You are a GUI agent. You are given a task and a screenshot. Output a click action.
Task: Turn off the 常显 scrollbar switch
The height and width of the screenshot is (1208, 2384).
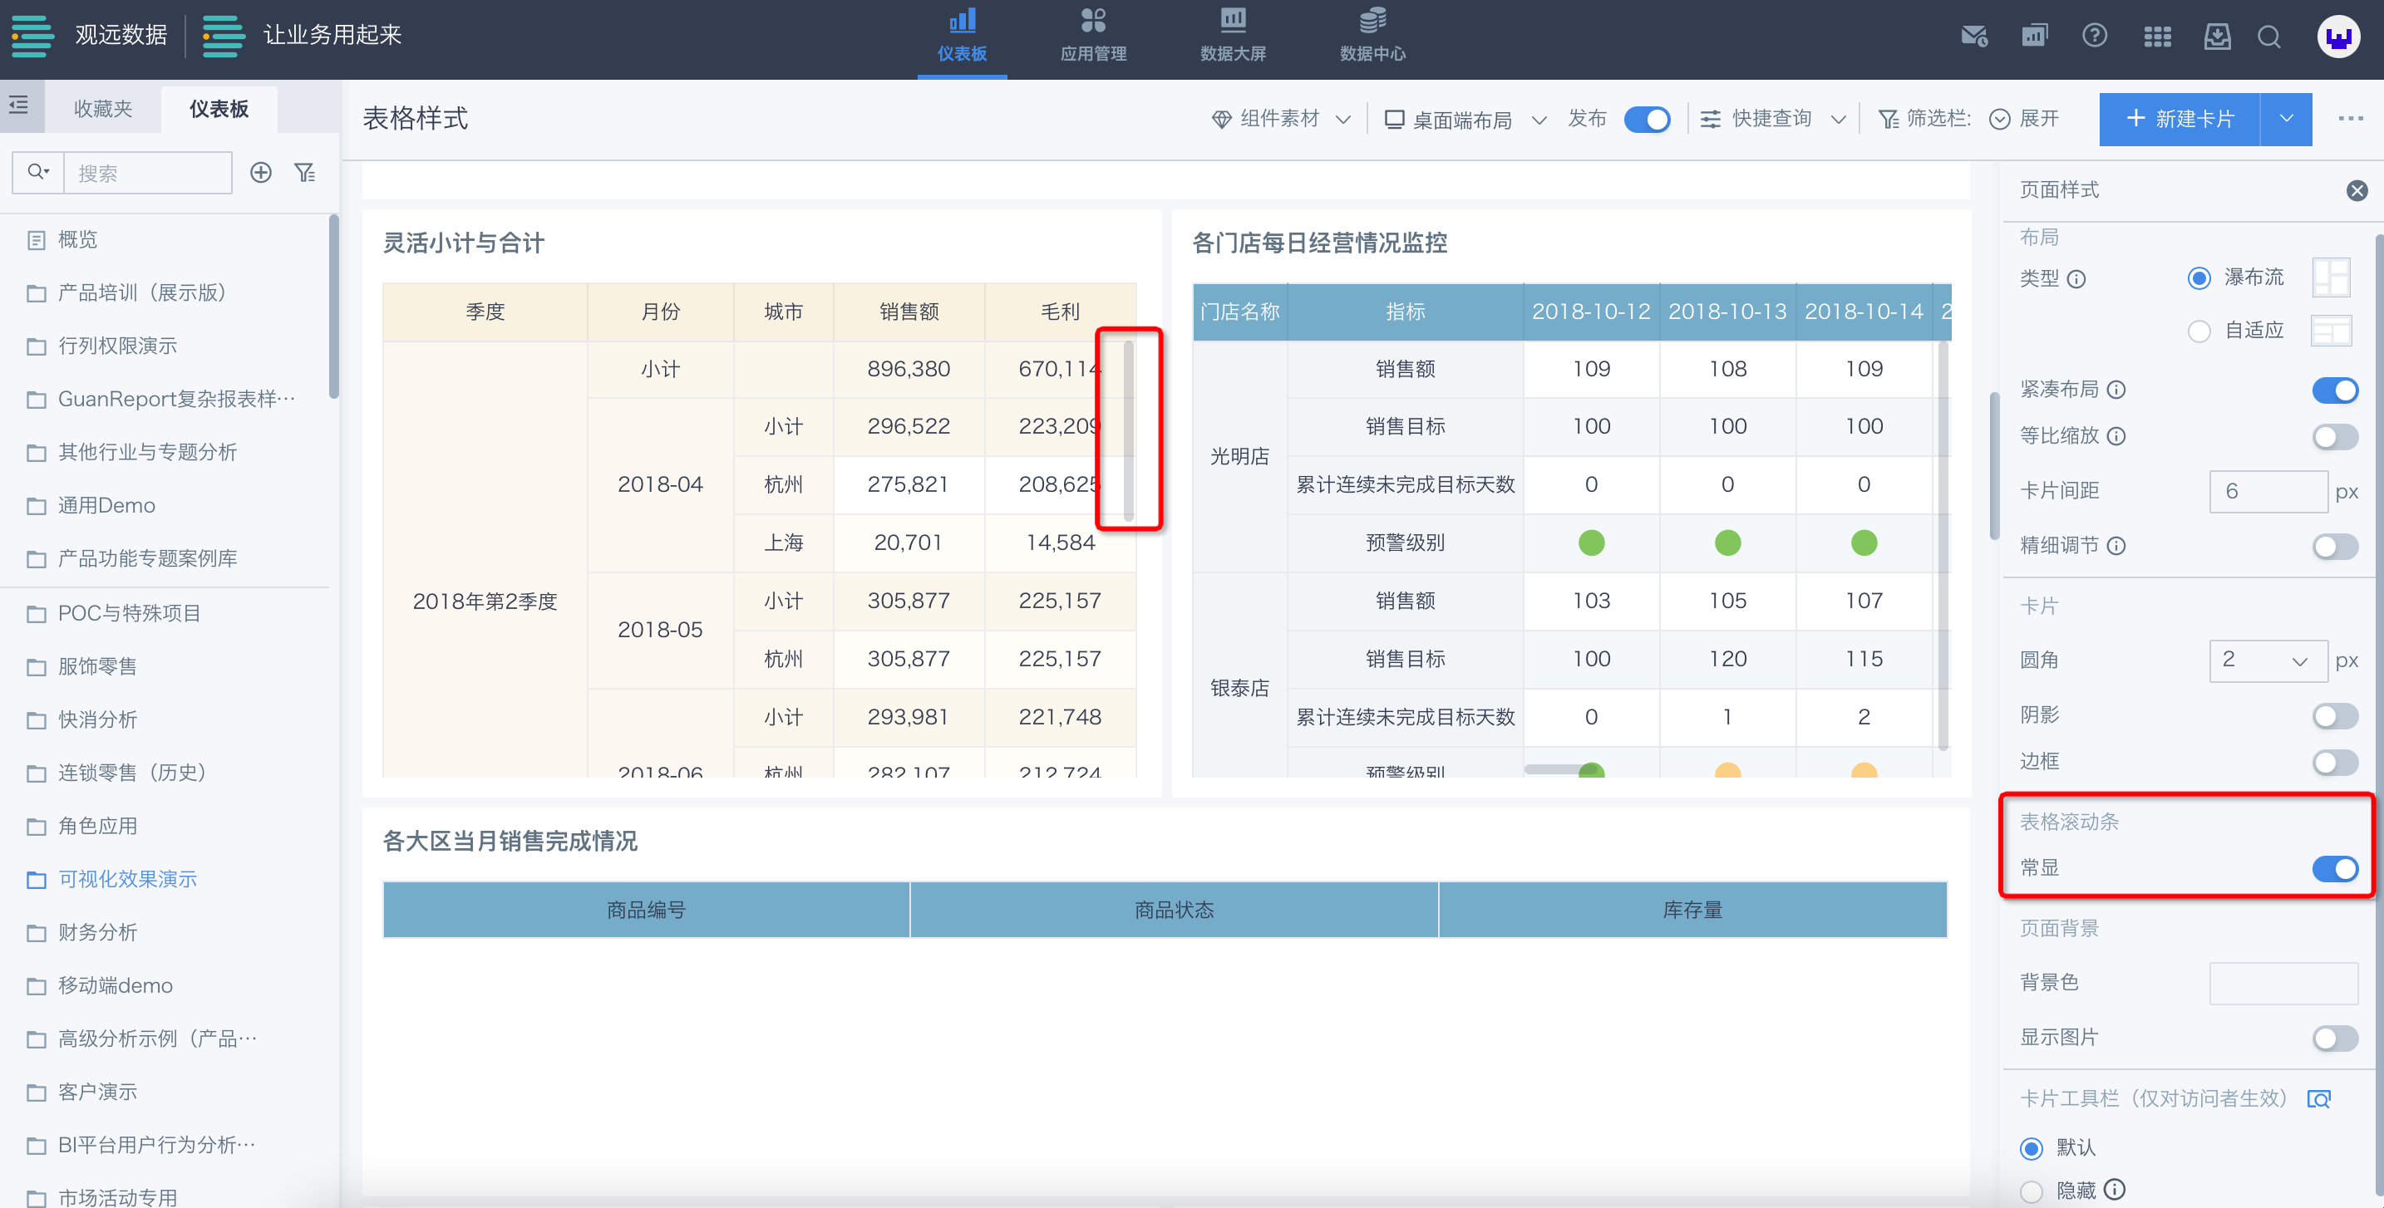click(2334, 868)
